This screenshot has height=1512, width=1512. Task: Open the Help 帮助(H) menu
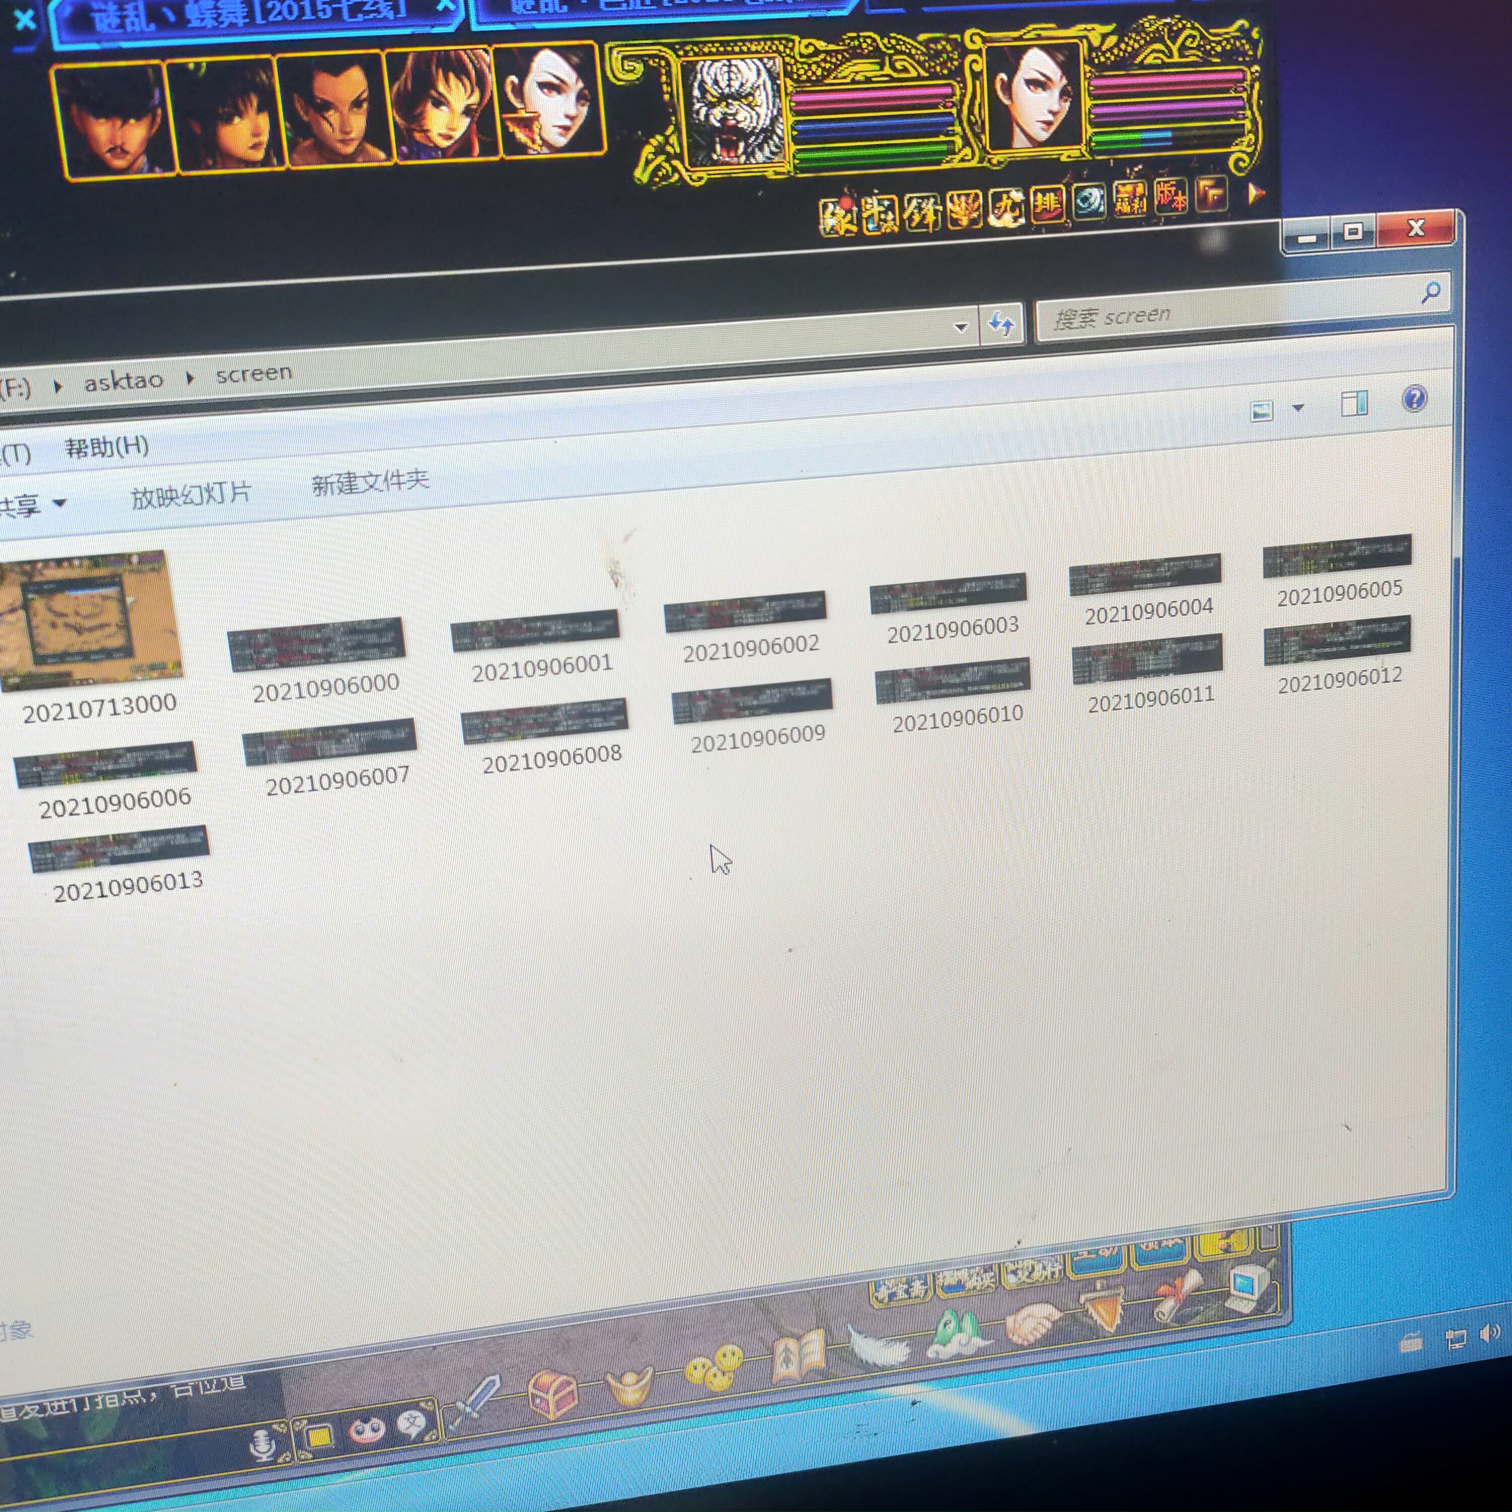point(106,448)
